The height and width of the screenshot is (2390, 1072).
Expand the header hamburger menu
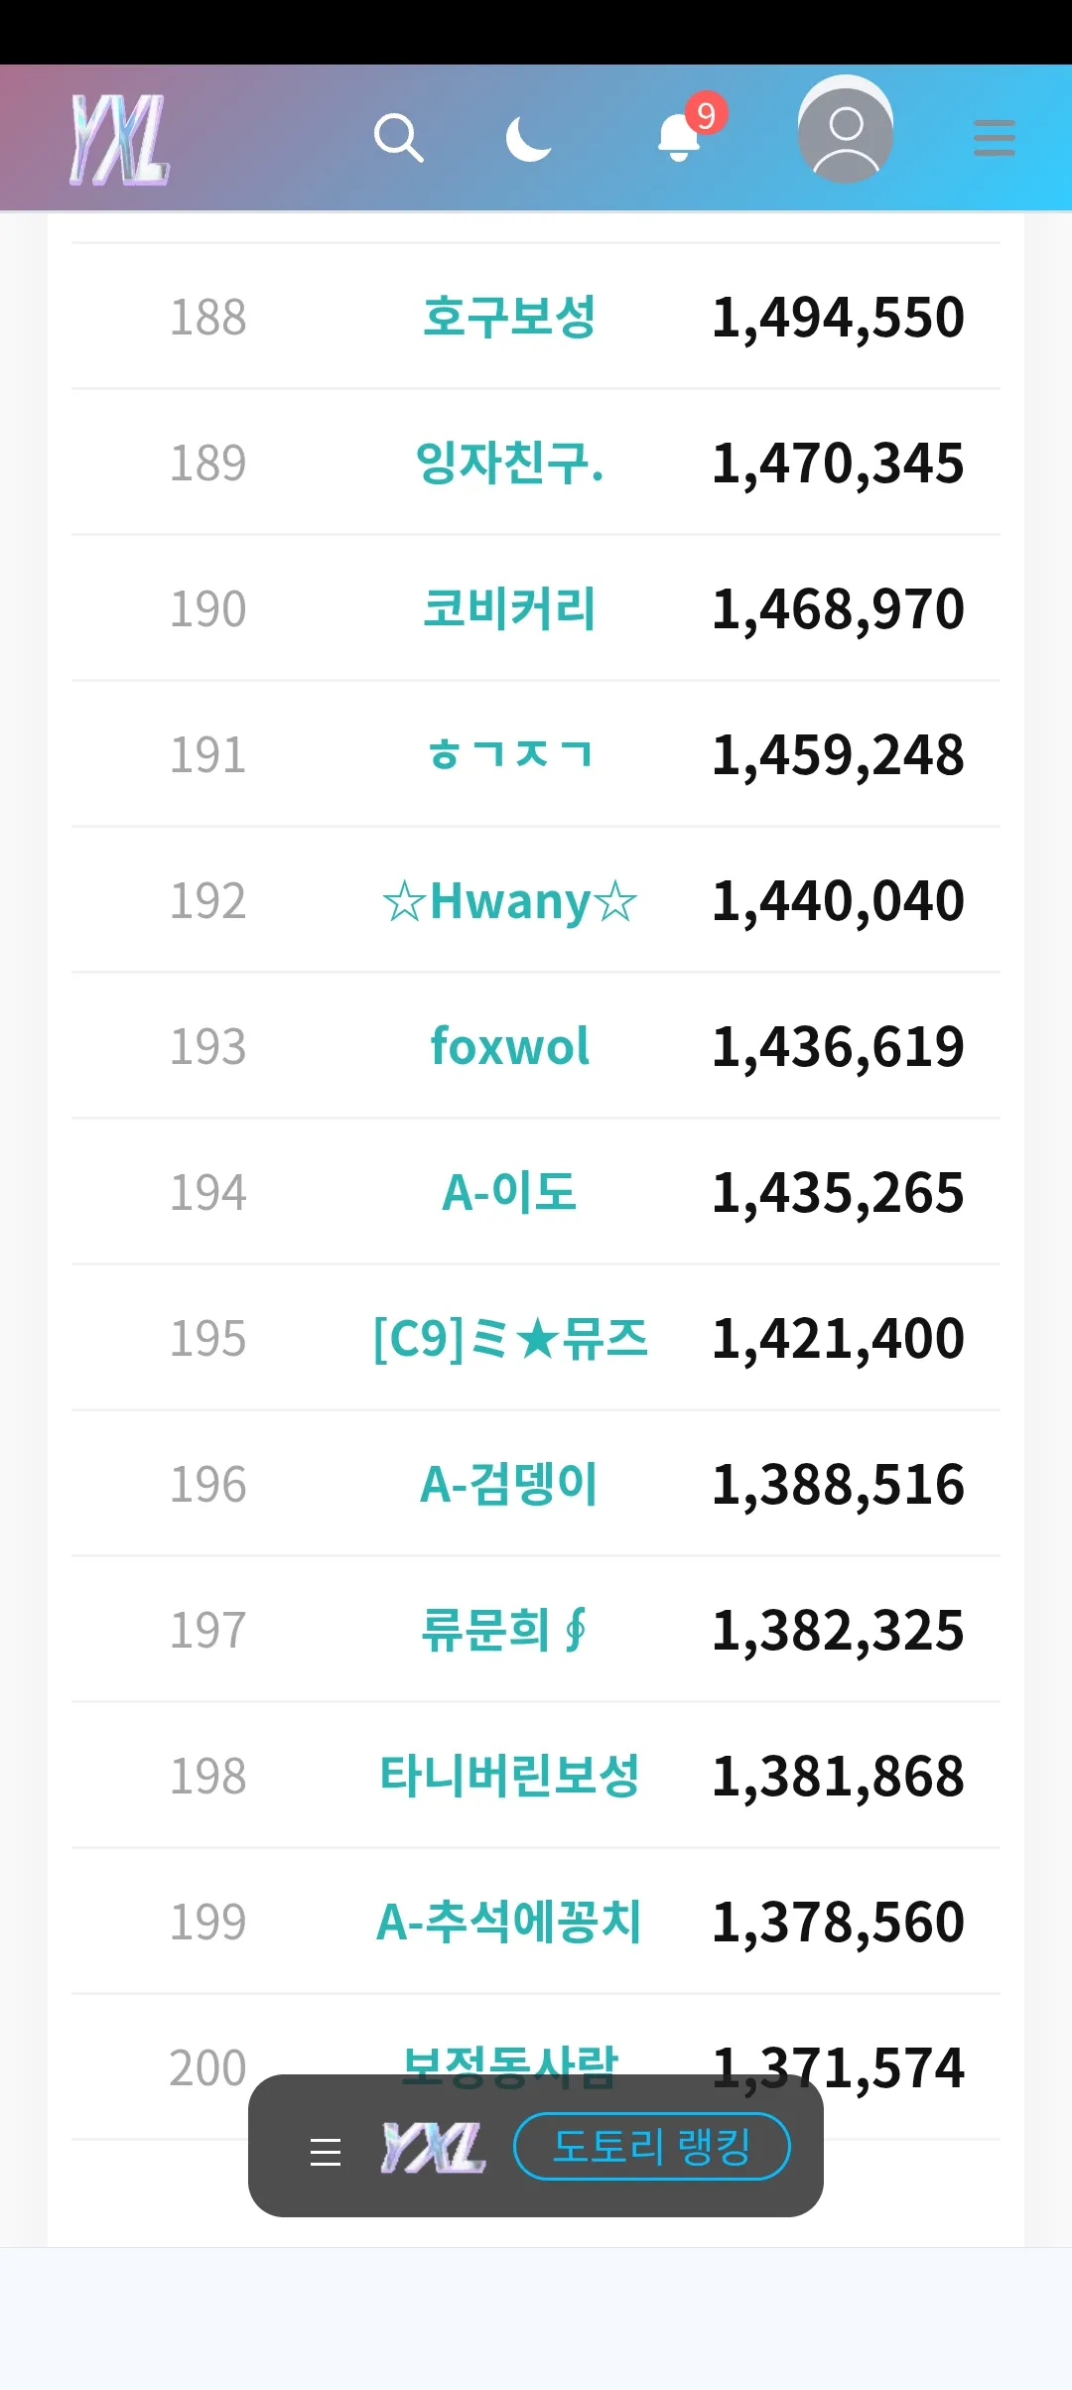coord(994,138)
